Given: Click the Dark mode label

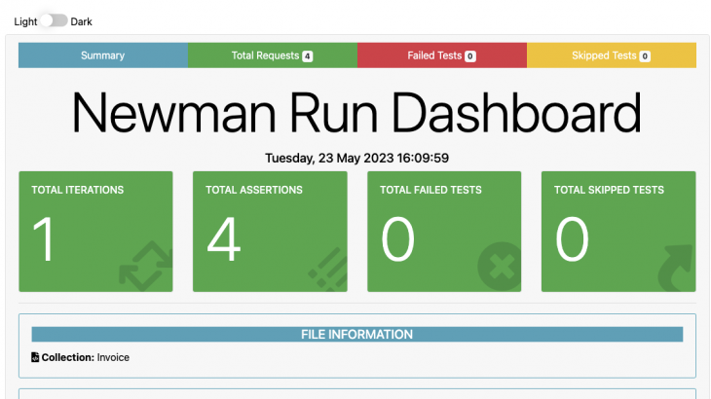Looking at the screenshot, I should pyautogui.click(x=82, y=21).
